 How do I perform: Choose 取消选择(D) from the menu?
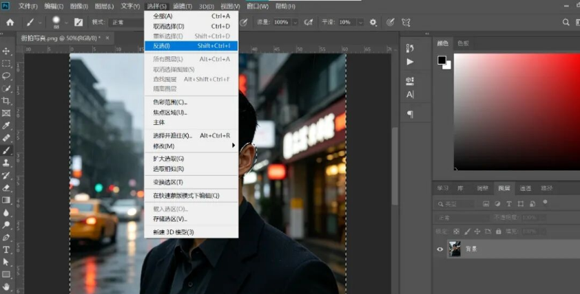(x=191, y=26)
